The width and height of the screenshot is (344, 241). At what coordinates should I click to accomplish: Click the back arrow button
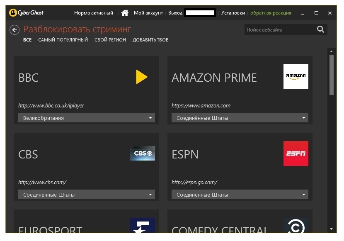point(15,30)
